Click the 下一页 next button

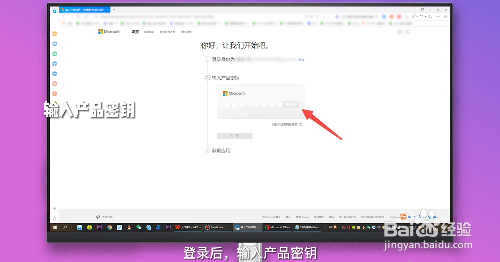pos(235,136)
